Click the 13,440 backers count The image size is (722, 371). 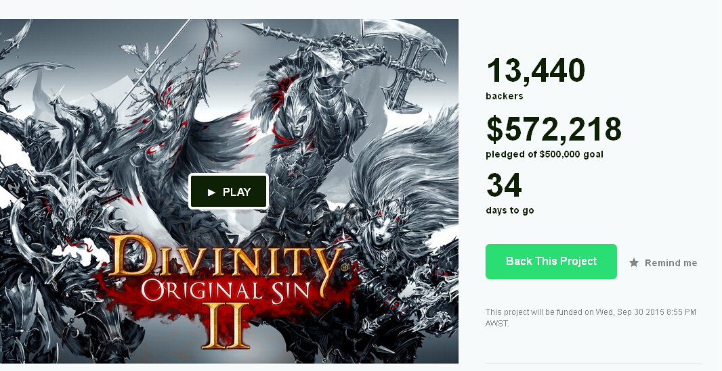point(535,71)
